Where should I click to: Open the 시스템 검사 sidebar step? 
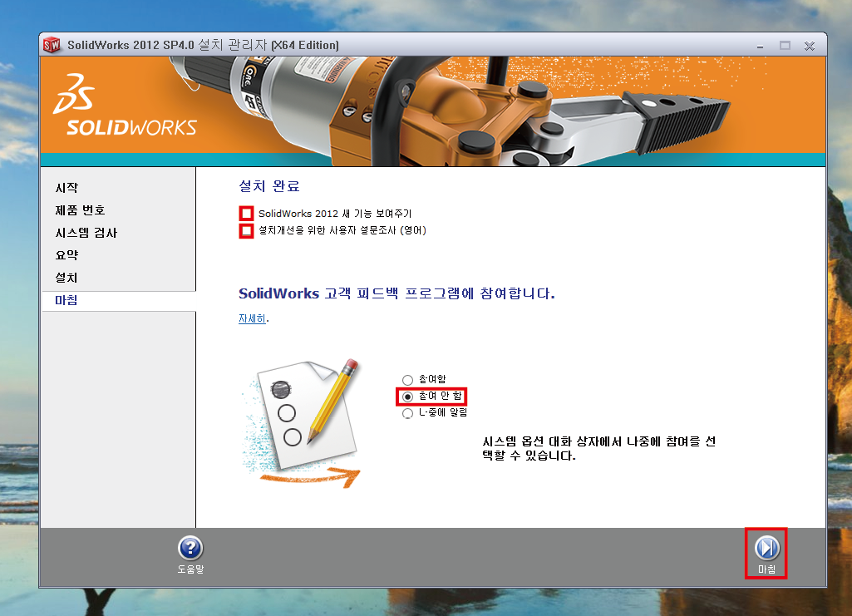[x=86, y=233]
